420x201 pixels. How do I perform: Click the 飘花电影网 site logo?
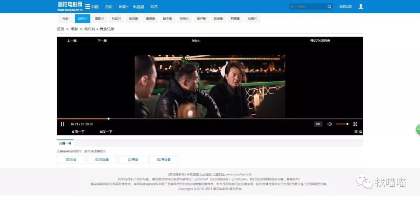[70, 6]
